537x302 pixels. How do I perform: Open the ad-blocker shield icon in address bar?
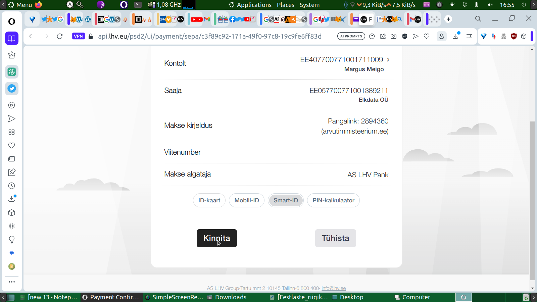(x=405, y=36)
